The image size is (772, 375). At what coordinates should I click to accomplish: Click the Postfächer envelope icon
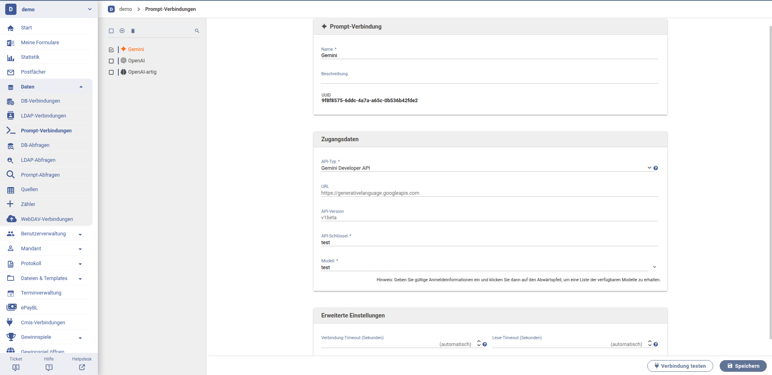11,72
